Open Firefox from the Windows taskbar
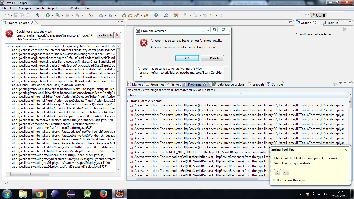Viewport: 354px width, 199px height. pyautogui.click(x=103, y=194)
